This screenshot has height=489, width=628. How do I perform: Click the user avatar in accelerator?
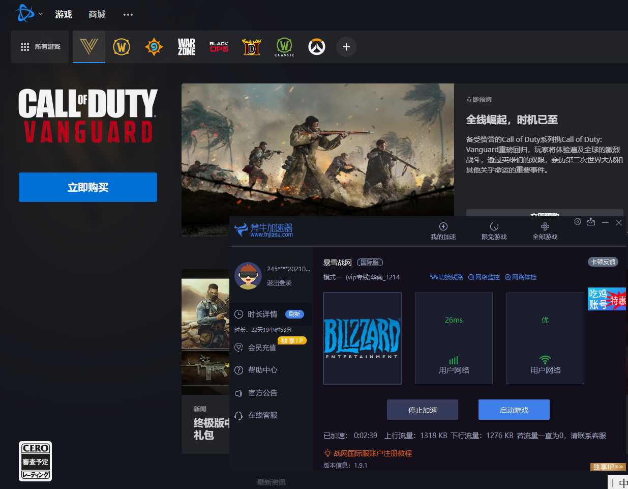(248, 276)
